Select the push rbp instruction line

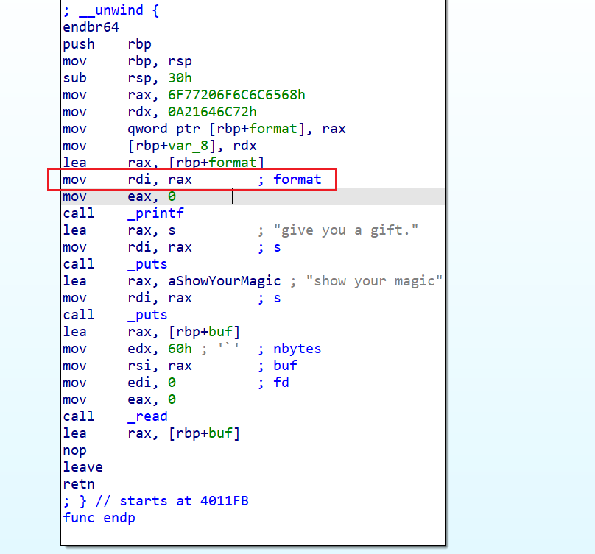pos(107,44)
